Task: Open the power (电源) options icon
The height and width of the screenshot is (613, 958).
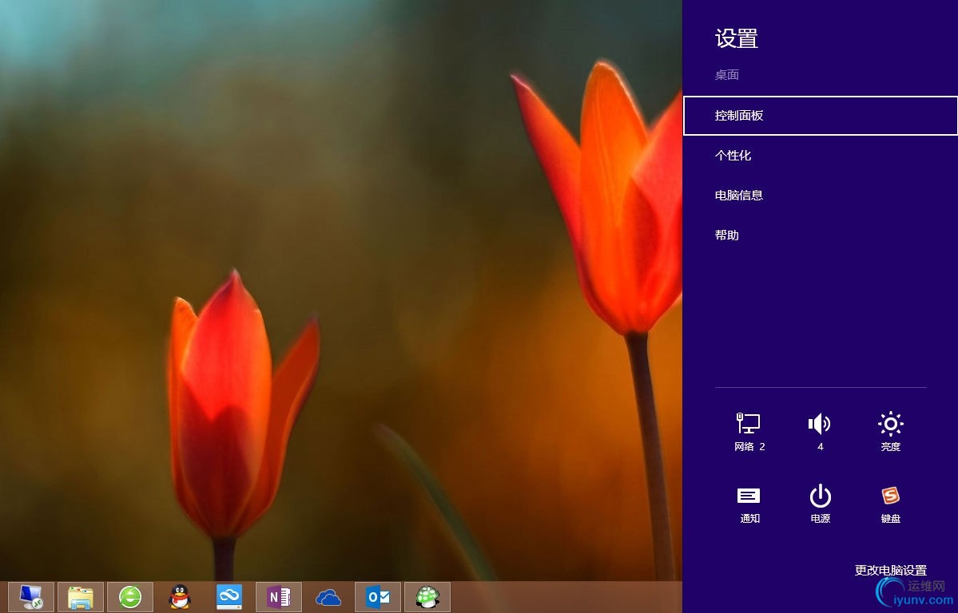Action: [x=820, y=504]
